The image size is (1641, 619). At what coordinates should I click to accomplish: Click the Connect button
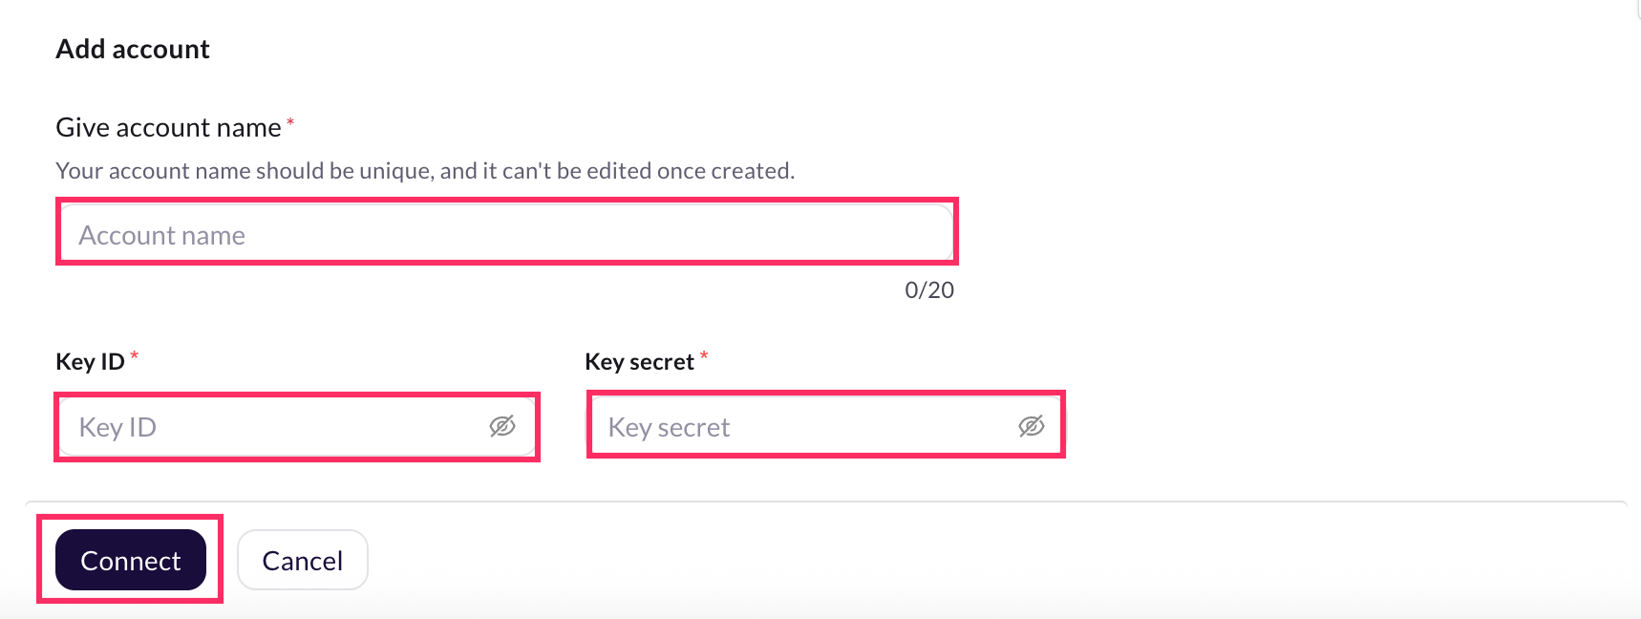[131, 560]
